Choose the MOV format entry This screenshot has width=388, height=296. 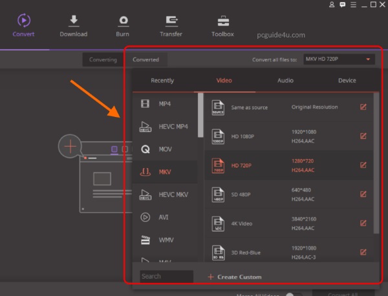(x=165, y=149)
